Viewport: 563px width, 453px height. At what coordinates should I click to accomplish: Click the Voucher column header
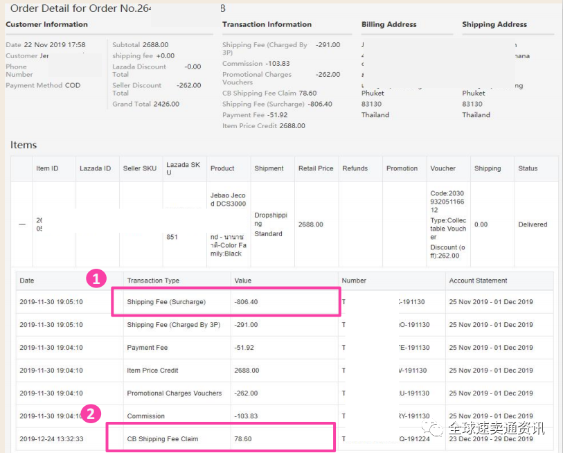click(443, 168)
